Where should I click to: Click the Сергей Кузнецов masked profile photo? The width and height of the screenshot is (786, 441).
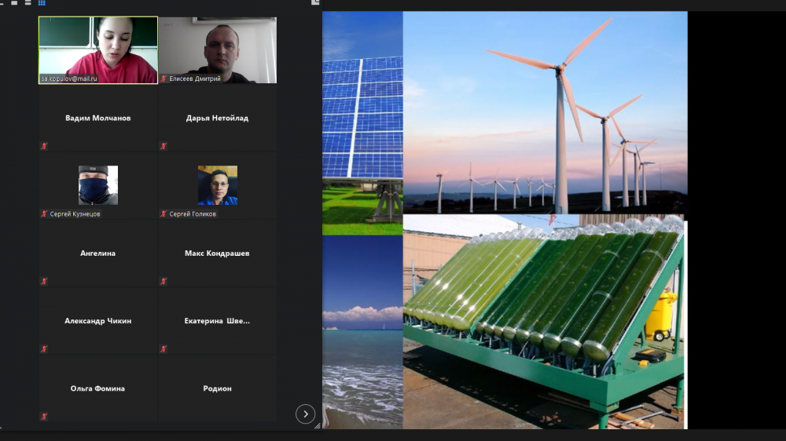(x=98, y=185)
